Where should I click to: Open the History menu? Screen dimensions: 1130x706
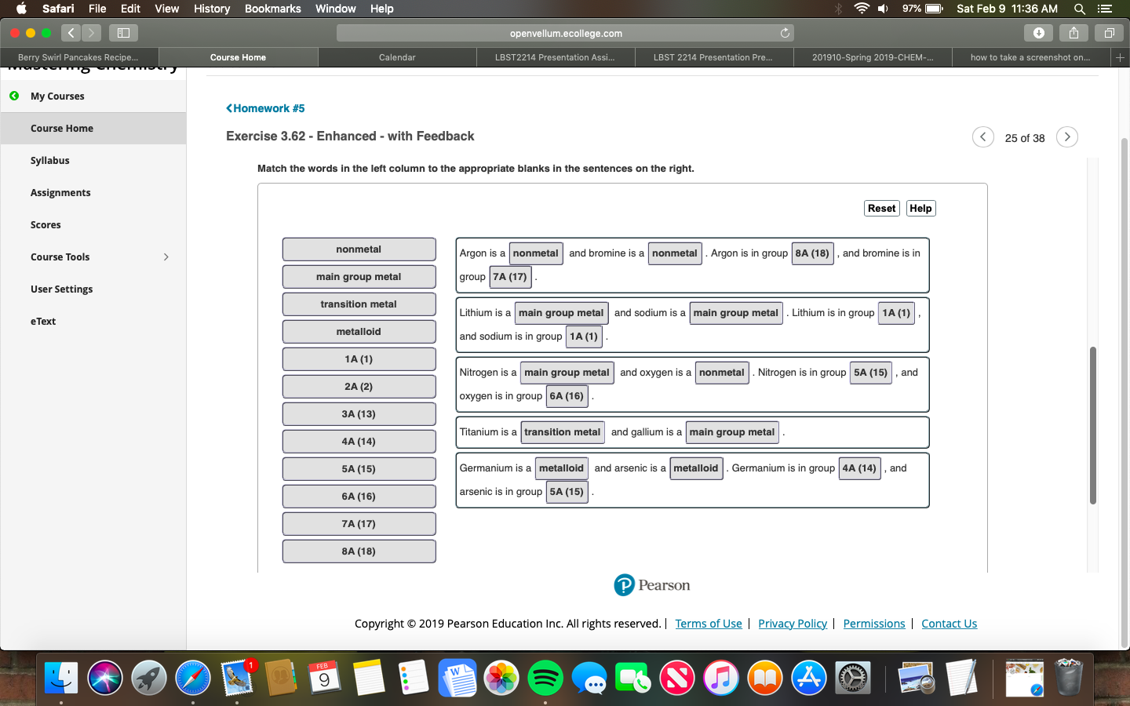click(212, 9)
